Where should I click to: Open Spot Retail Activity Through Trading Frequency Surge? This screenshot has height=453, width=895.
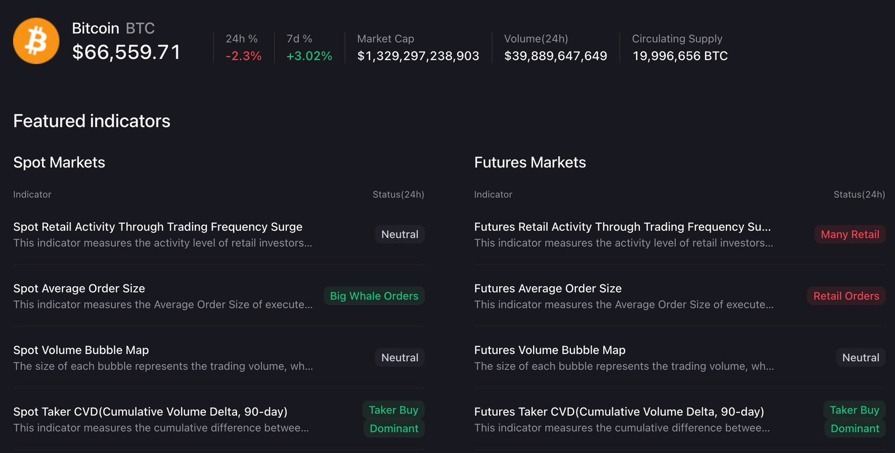click(158, 226)
